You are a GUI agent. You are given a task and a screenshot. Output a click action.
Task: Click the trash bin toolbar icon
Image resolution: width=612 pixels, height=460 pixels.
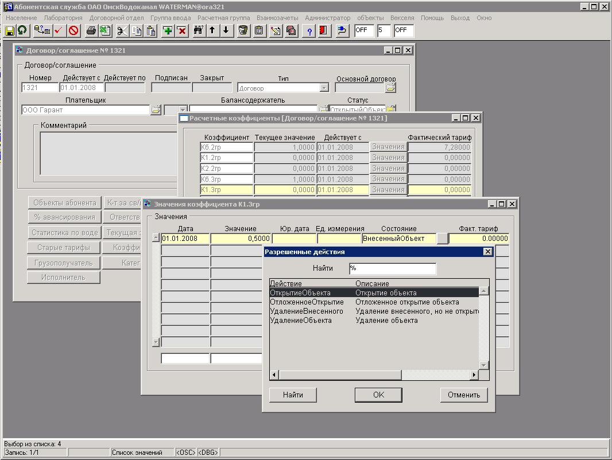pyautogui.click(x=243, y=30)
